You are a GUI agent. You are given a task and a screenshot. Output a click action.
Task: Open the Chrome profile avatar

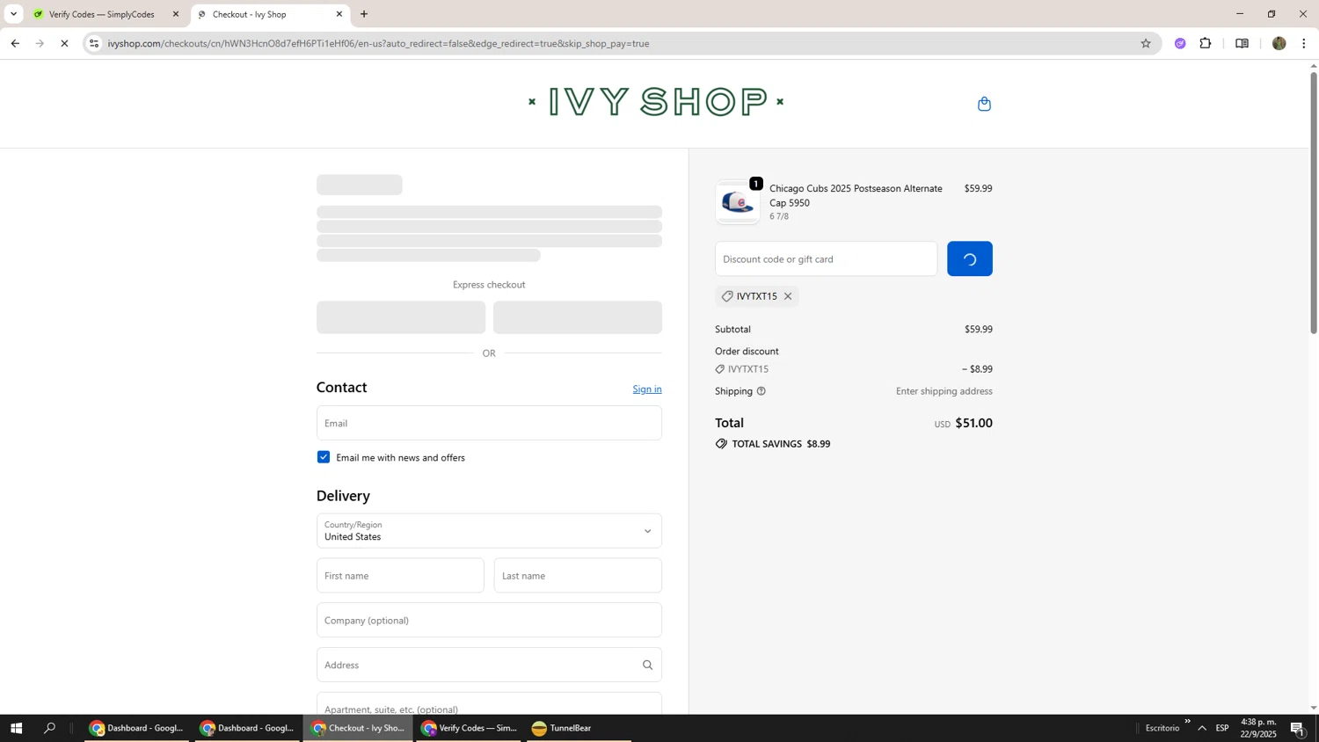pos(1279,43)
